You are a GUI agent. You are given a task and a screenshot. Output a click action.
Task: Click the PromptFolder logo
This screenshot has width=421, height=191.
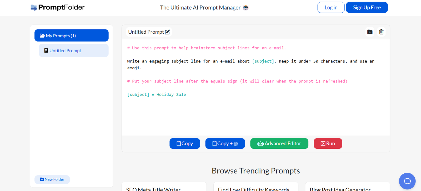pyautogui.click(x=58, y=7)
